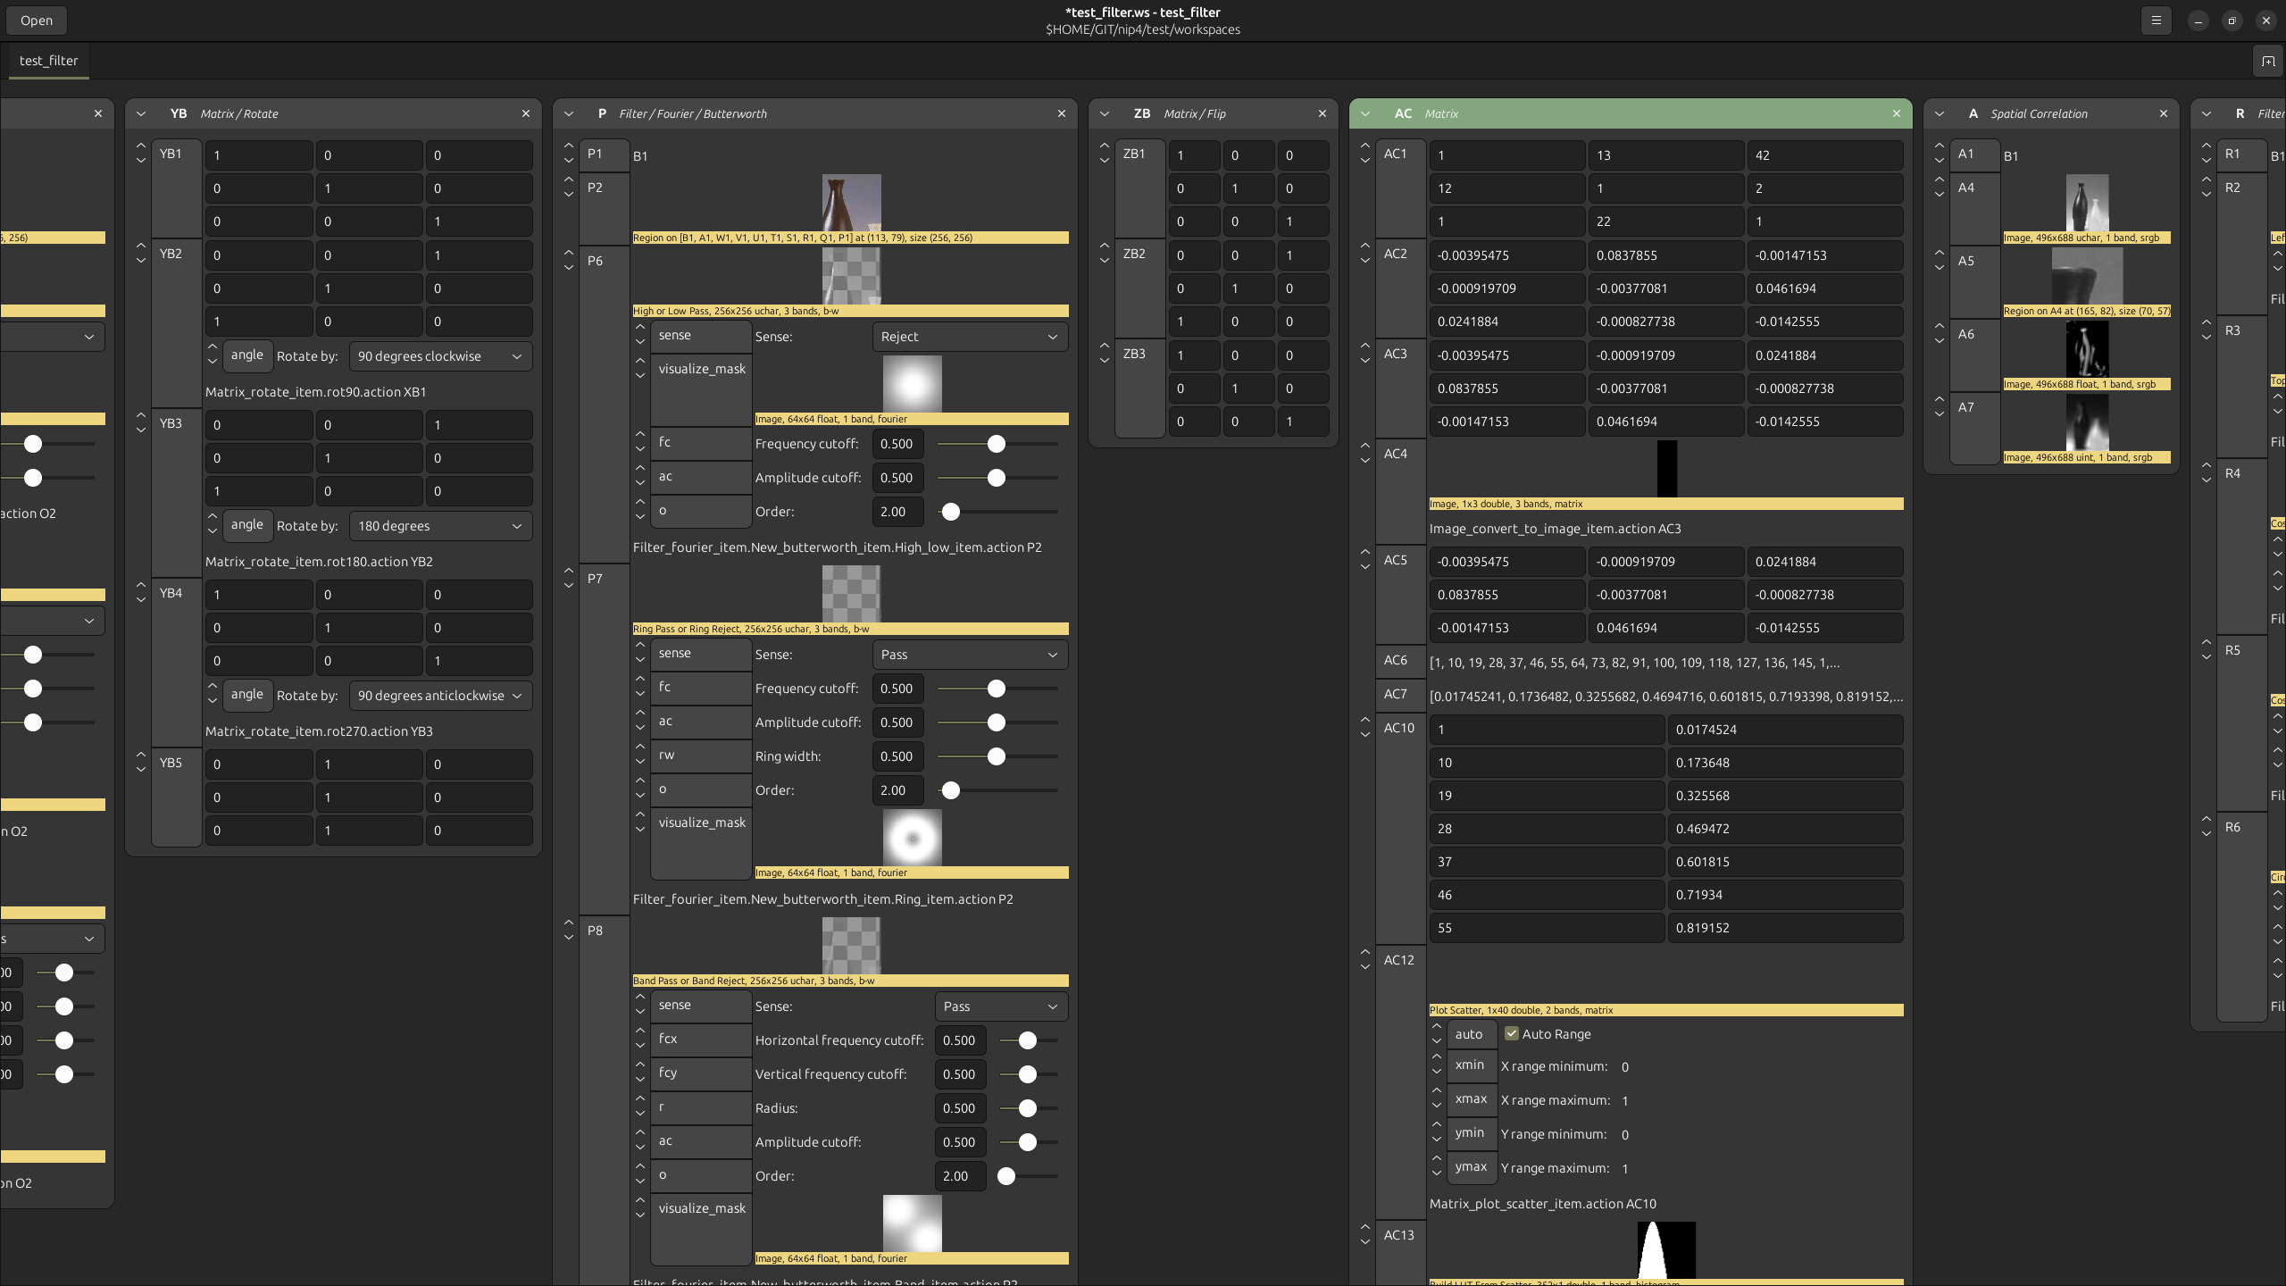This screenshot has height=1286, width=2286.
Task: Switch to the test_filter tab
Action: tap(48, 61)
